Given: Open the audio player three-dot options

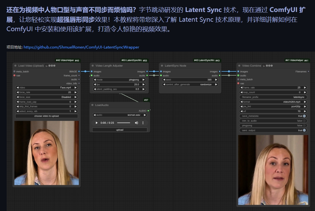Looking at the screenshot, I should coord(143,123).
